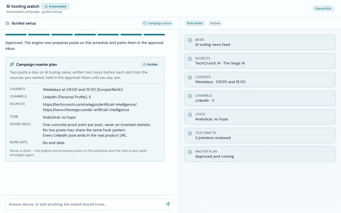Click the first progress step segment
Image resolution: width=341 pixels, height=213 pixels.
point(16,35)
